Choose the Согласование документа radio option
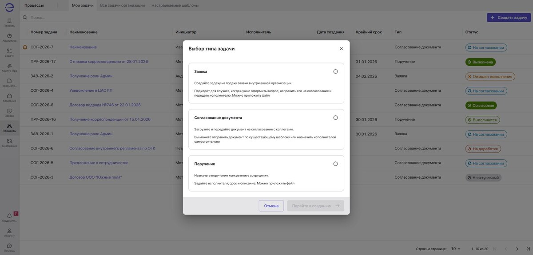This screenshot has width=533, height=255. point(335,118)
